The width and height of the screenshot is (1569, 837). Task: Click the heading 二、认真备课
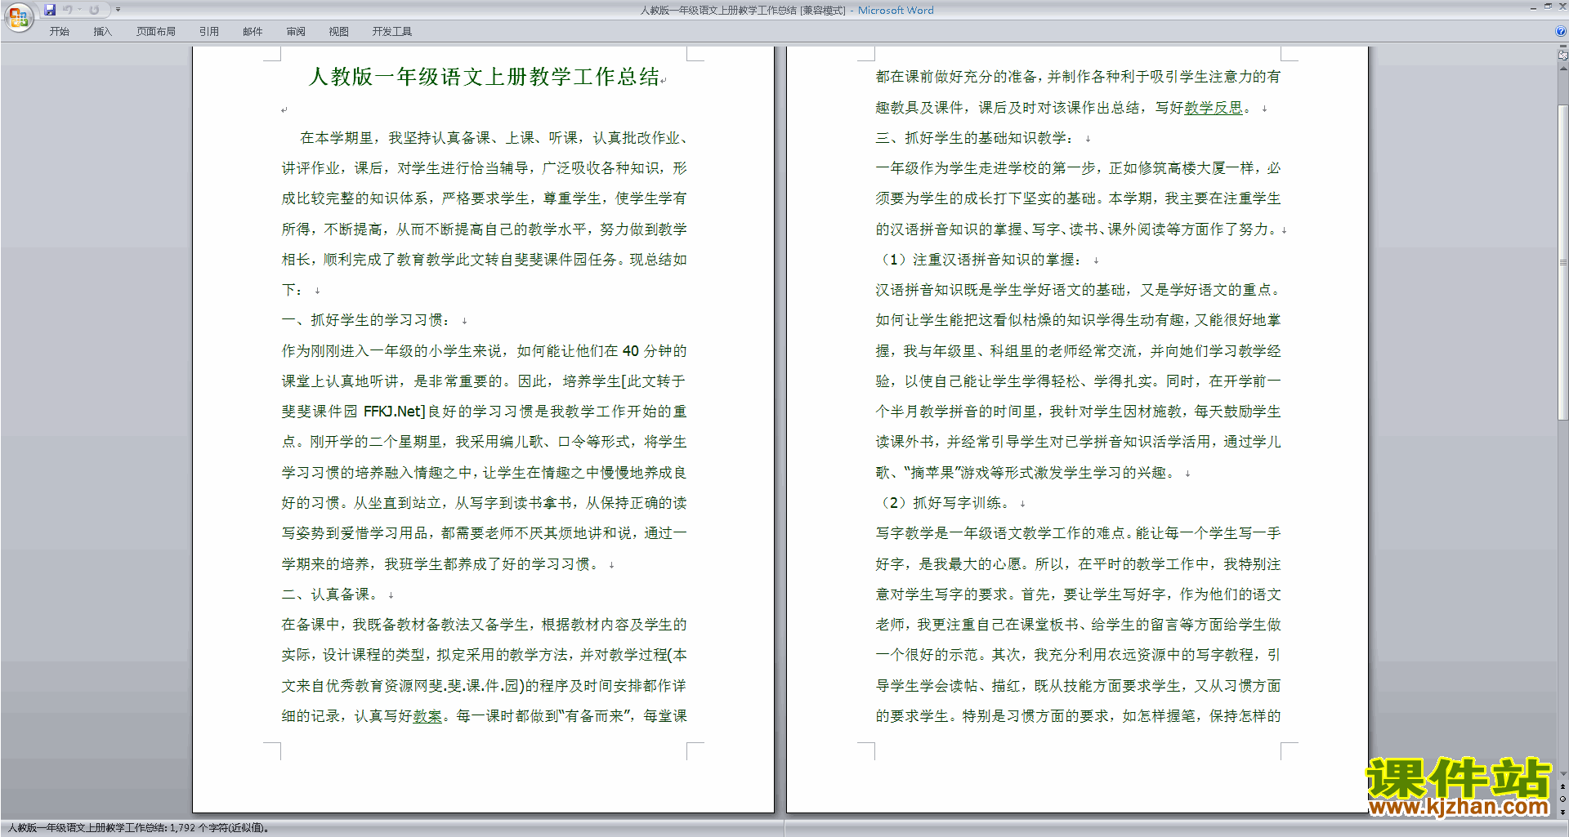click(x=329, y=594)
